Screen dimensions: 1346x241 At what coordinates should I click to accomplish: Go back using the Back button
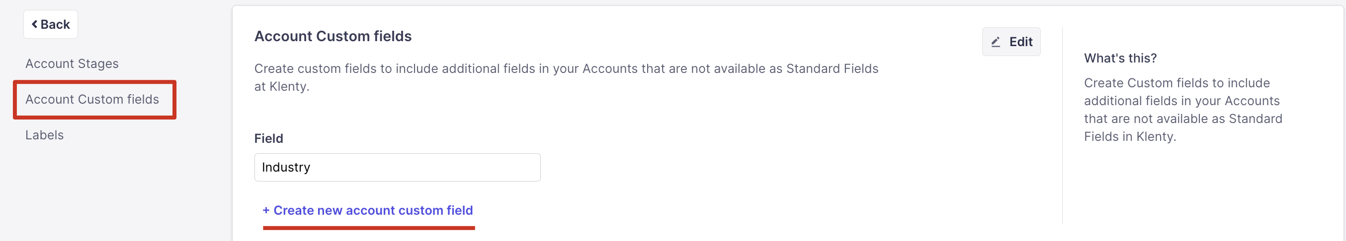pyautogui.click(x=51, y=24)
